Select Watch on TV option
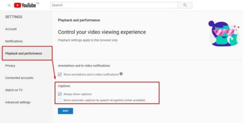This screenshot has height=123, width=243. (14, 90)
